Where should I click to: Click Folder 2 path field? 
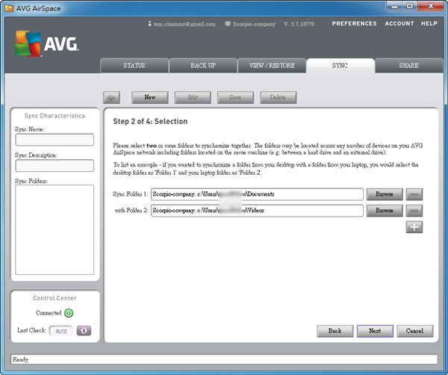tap(257, 211)
